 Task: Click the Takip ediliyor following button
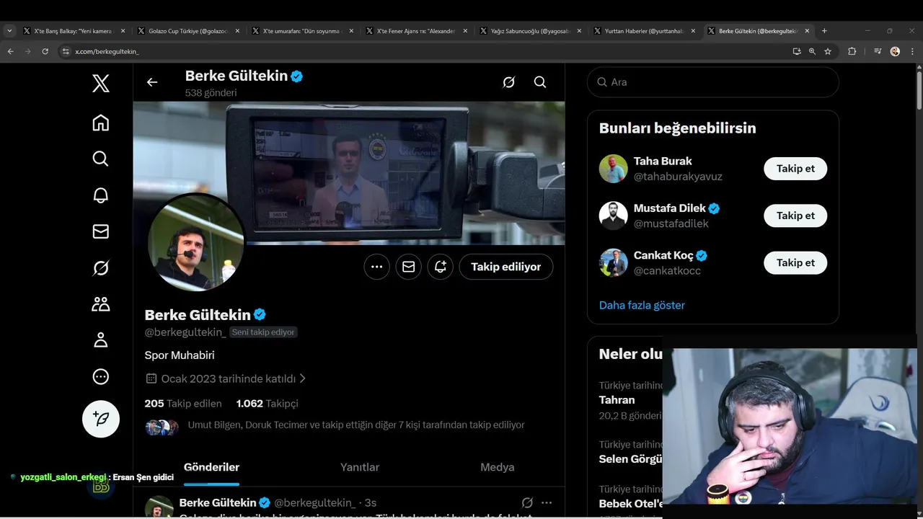[x=506, y=267]
